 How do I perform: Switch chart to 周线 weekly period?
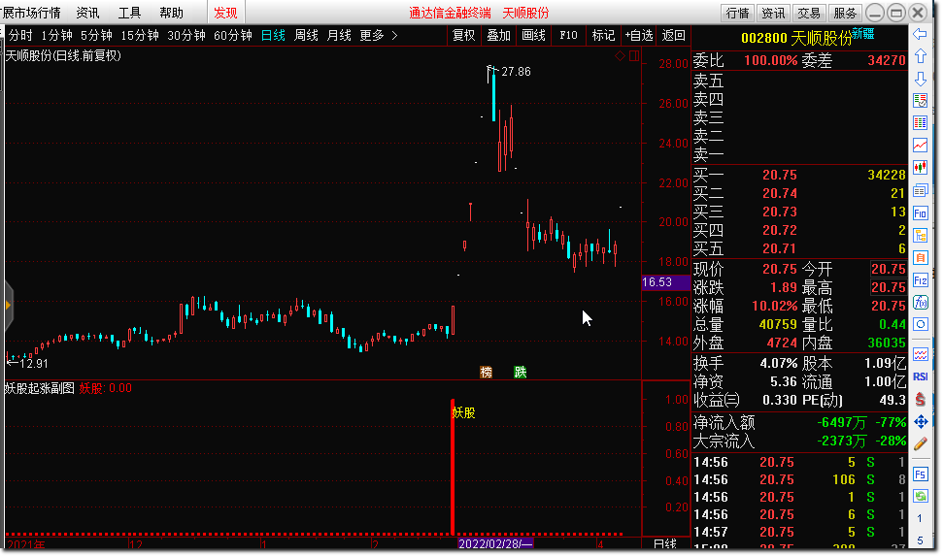click(306, 36)
